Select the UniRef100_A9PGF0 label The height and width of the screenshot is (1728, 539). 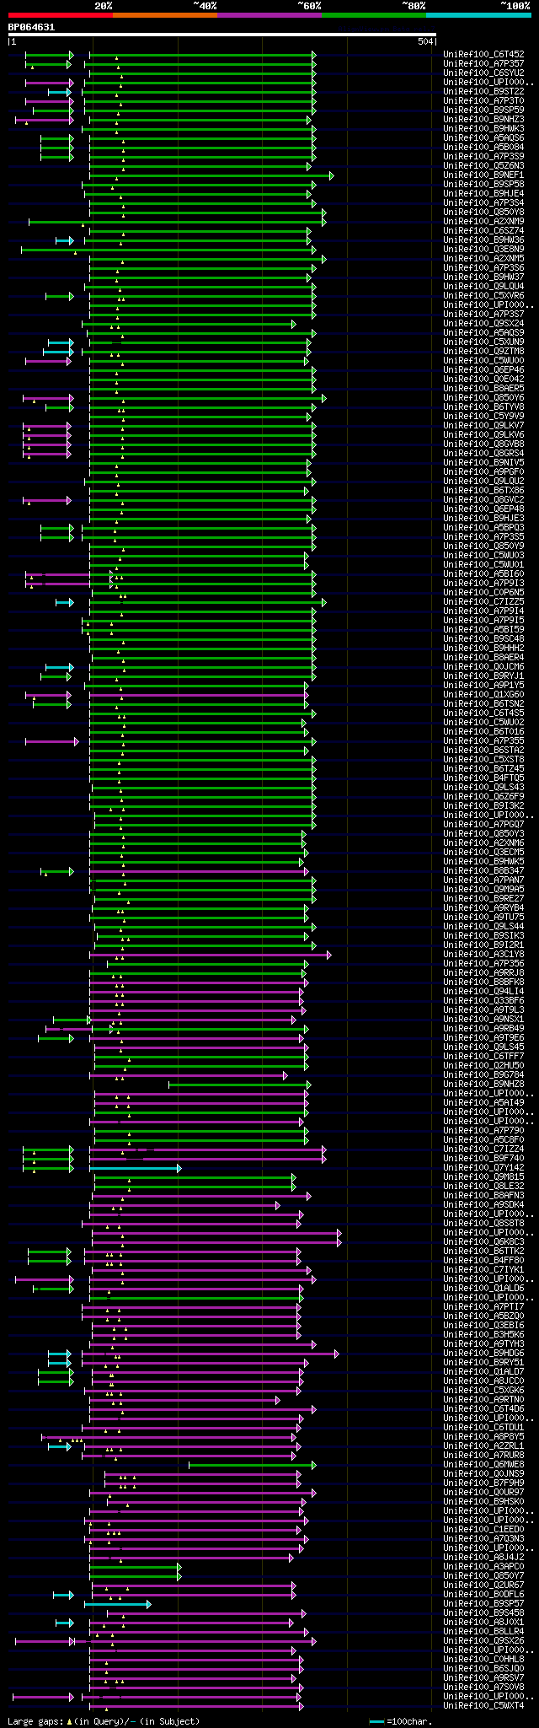pos(483,472)
